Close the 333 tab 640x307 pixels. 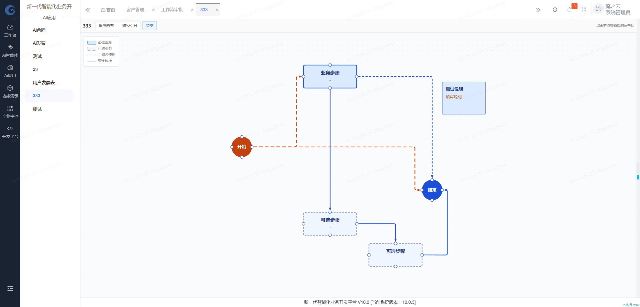pyautogui.click(x=217, y=10)
